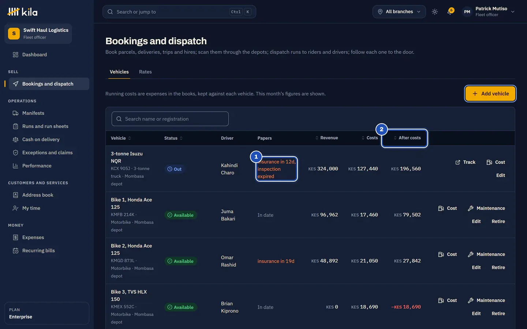
Task: Toggle the light/dark theme sun icon
Action: (x=435, y=12)
